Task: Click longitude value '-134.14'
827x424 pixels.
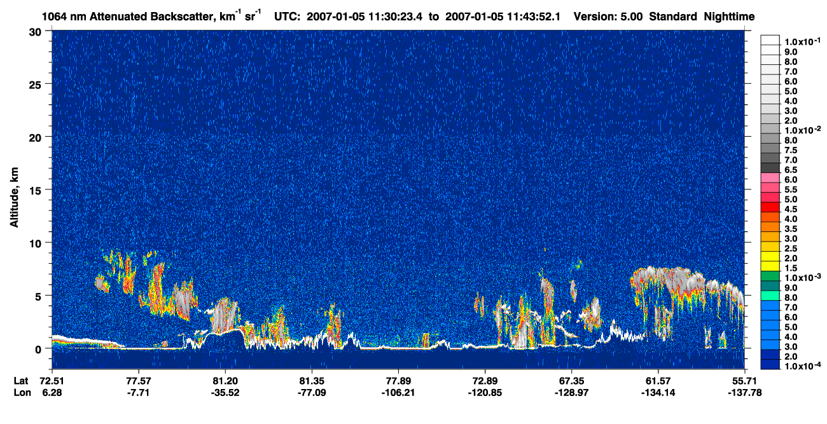Action: [x=658, y=393]
